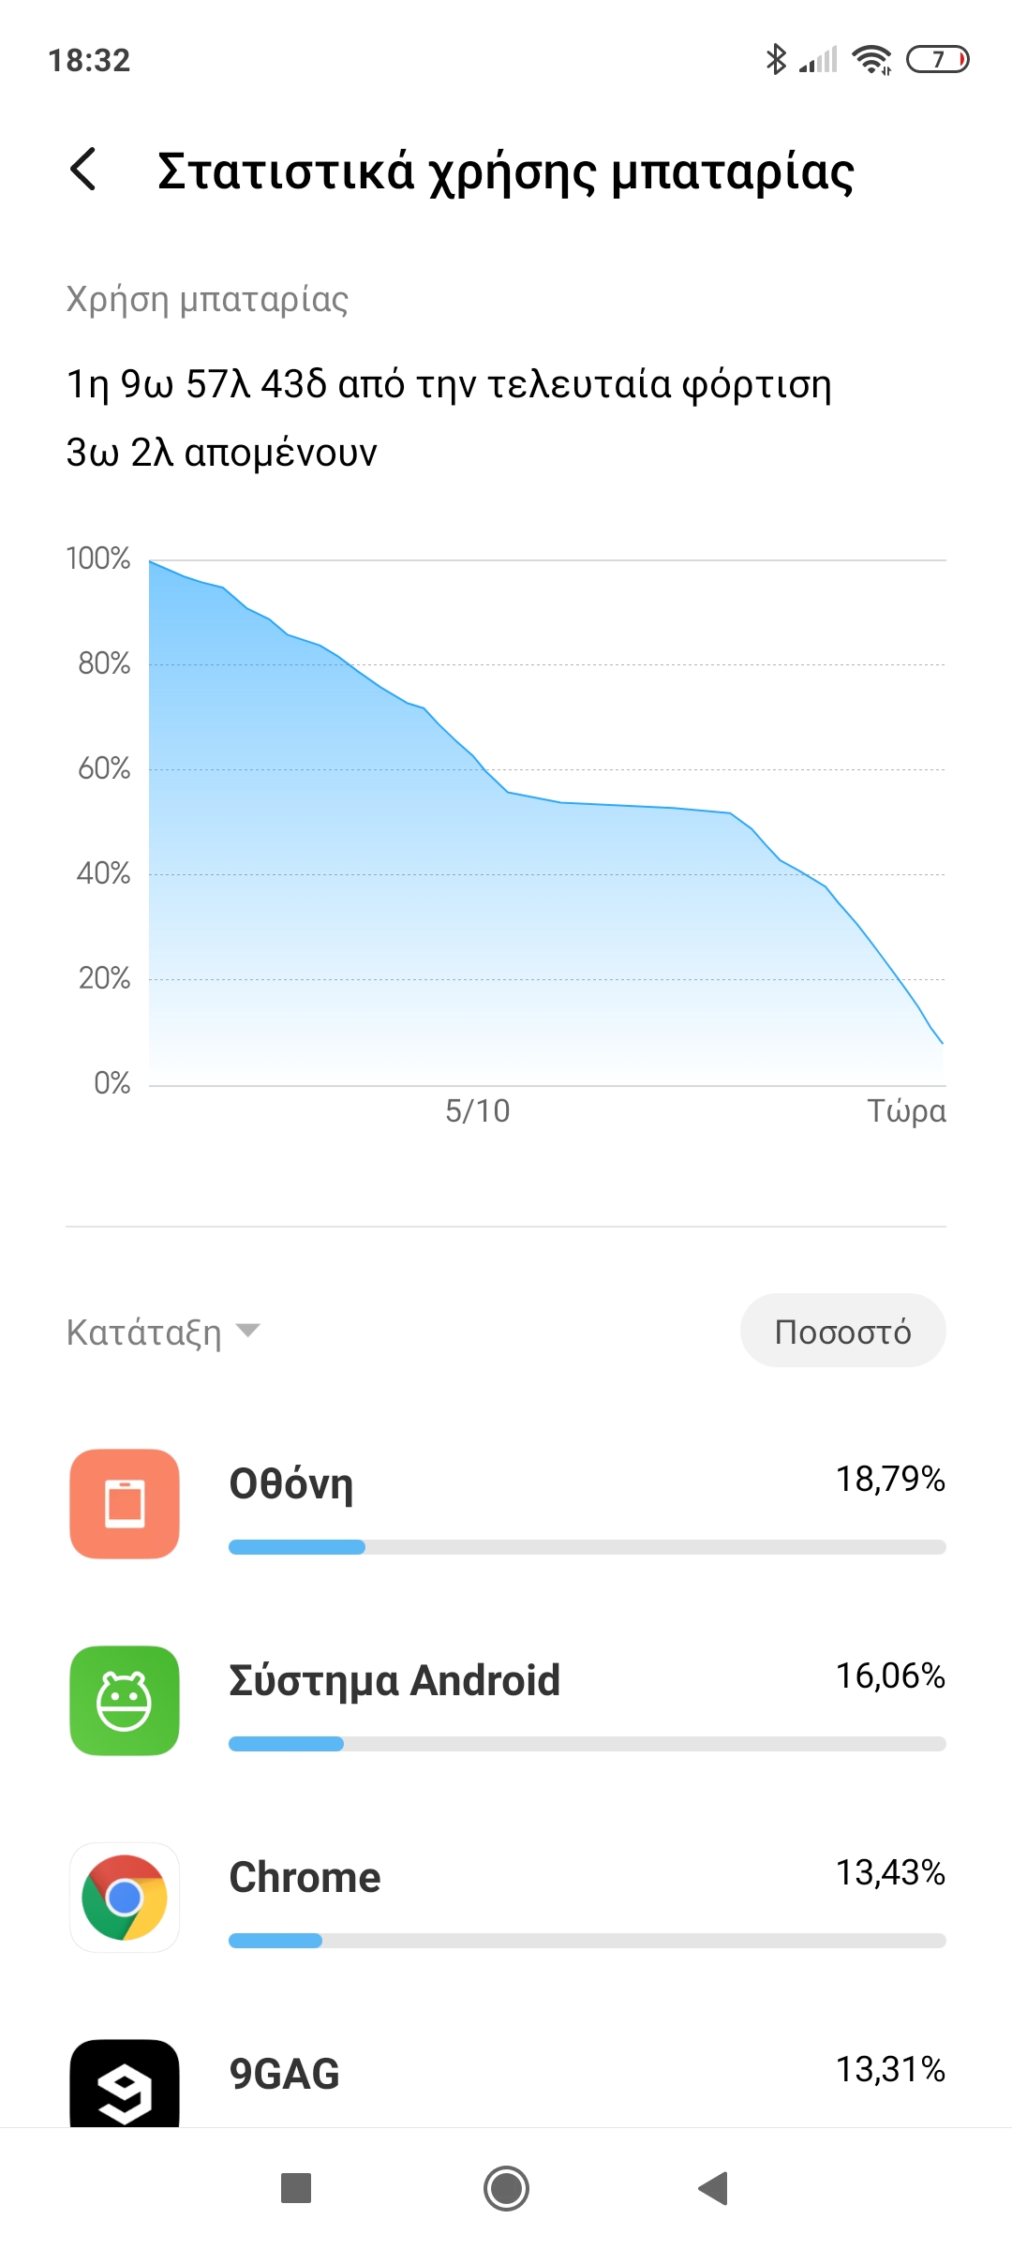Screen dimensions: 1012x2249
Task: Open the 9GAG battery usage entry
Action: click(x=587, y=2073)
